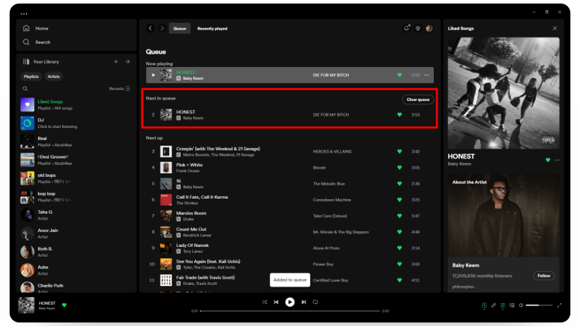The image size is (580, 326).
Task: Open Frank Ocean artist link
Action: point(188,171)
